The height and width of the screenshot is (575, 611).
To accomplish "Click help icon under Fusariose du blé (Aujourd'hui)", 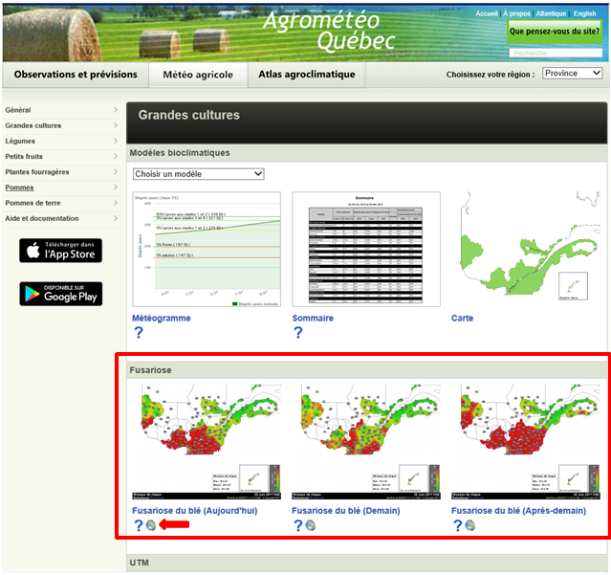I will 139,526.
